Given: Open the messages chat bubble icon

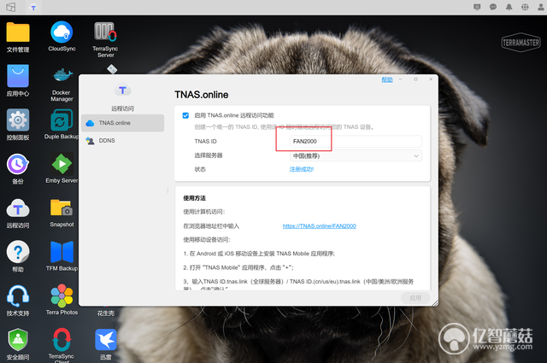Looking at the screenshot, I should [493, 7].
